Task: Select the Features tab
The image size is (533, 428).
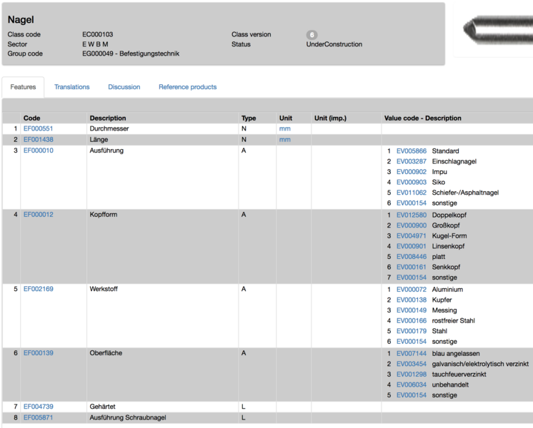Action: click(23, 87)
